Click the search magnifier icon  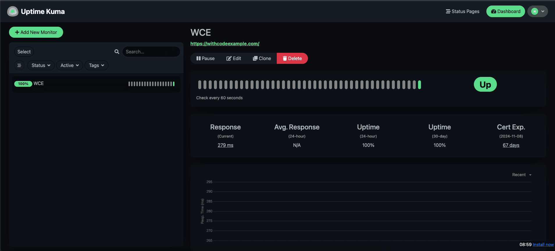point(117,52)
